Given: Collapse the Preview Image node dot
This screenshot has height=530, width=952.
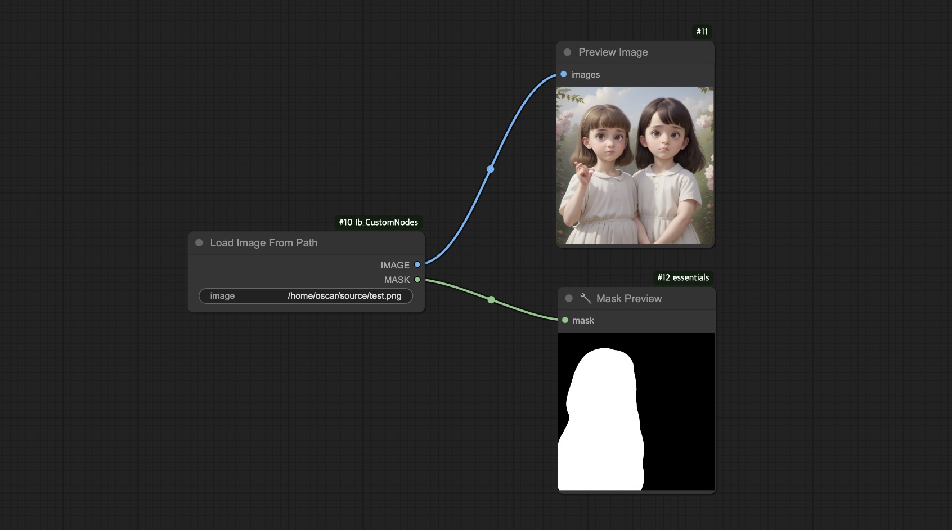Looking at the screenshot, I should [x=567, y=52].
